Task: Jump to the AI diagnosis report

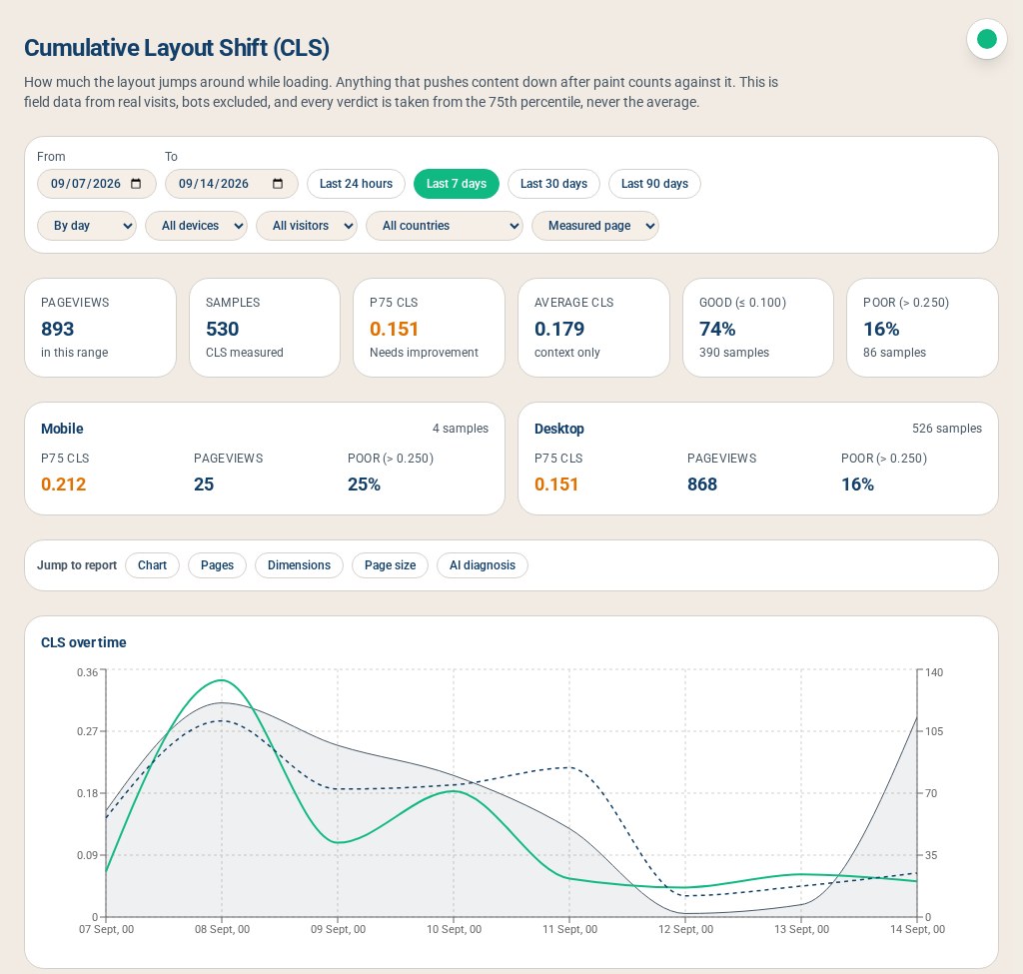Action: pyautogui.click(x=483, y=565)
